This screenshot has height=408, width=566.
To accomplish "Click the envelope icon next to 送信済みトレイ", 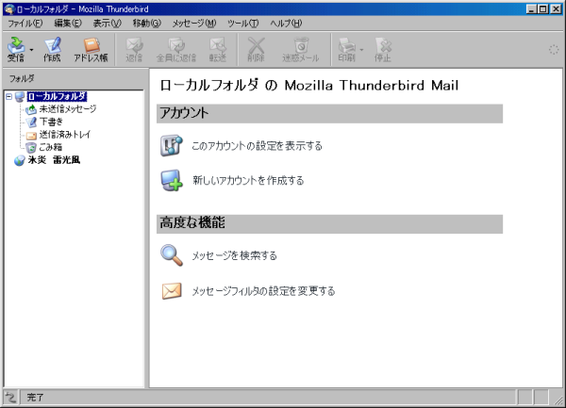I will (x=31, y=135).
